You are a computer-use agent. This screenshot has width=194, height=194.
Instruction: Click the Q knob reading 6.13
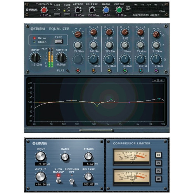(x=109, y=32)
